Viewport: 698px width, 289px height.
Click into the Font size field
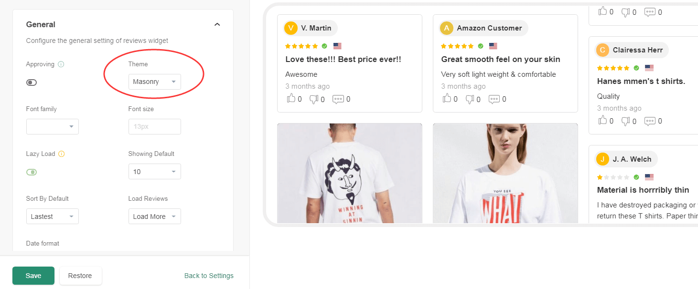pos(154,127)
